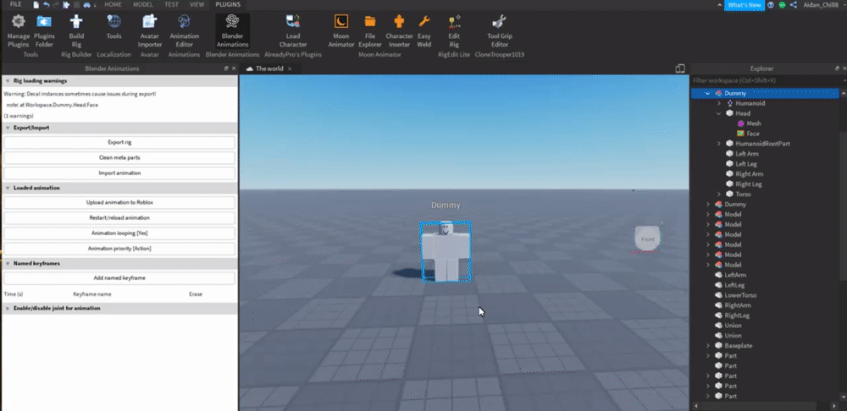Expand Enable/disable joint for animation section
The height and width of the screenshot is (411, 847).
(x=8, y=309)
